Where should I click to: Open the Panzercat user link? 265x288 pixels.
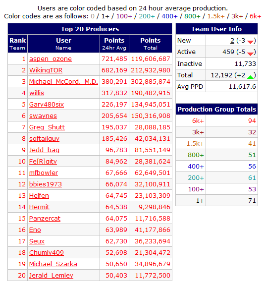pos(45,219)
